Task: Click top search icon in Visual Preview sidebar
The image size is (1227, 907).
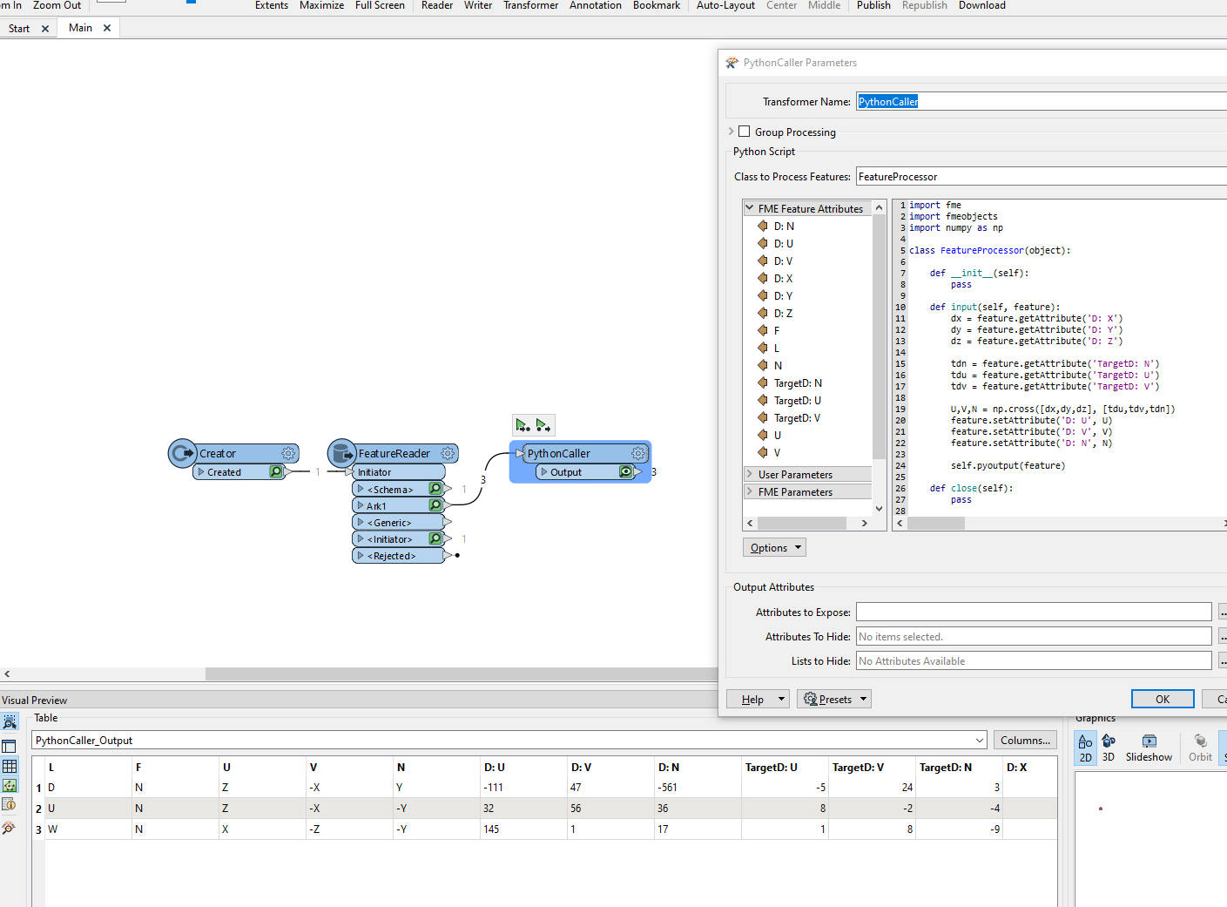Action: [x=10, y=722]
